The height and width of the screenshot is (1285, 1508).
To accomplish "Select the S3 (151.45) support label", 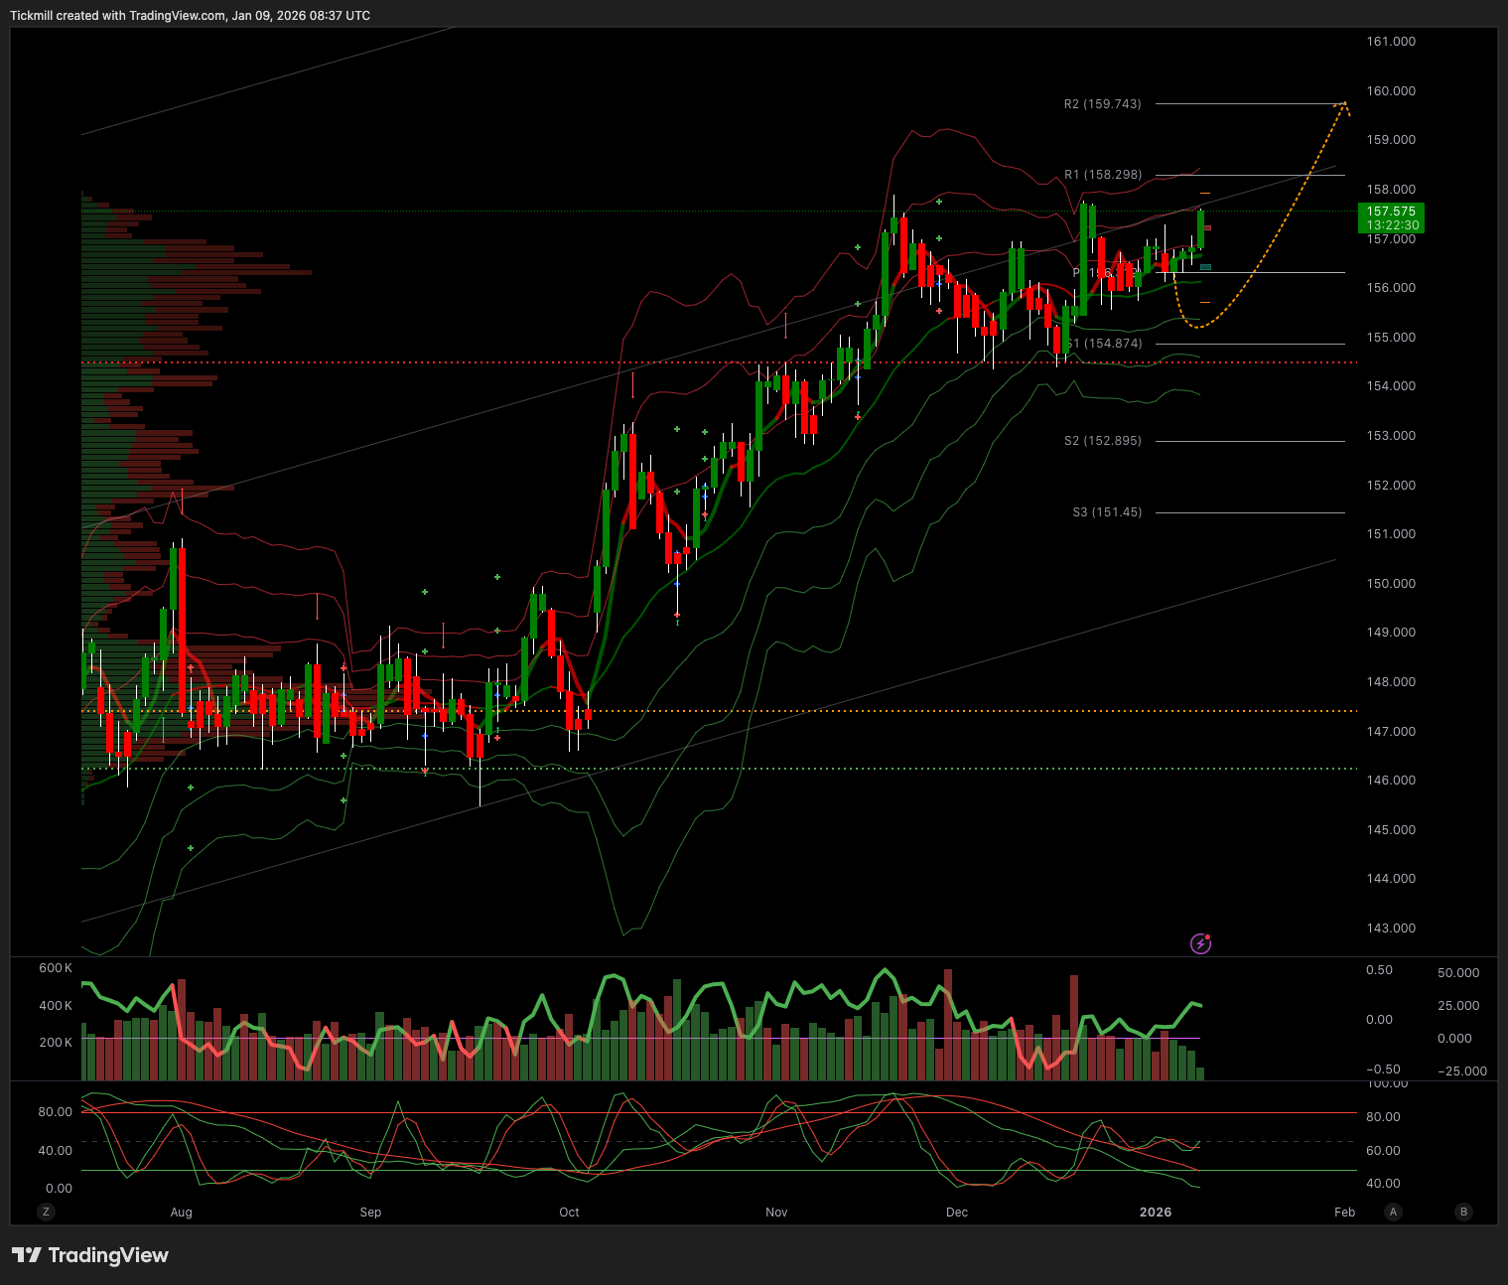I will point(1107,512).
